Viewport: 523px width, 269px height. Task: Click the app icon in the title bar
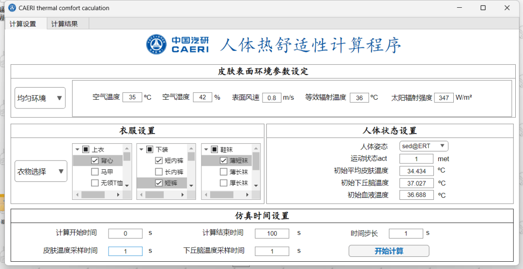[12, 8]
